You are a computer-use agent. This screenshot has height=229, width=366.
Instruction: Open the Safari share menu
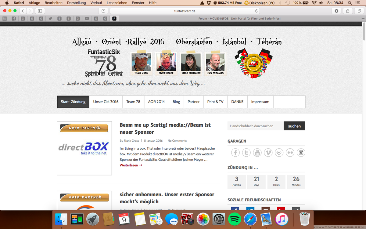tap(348, 11)
